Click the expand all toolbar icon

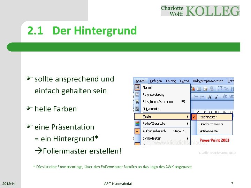coord(220,88)
